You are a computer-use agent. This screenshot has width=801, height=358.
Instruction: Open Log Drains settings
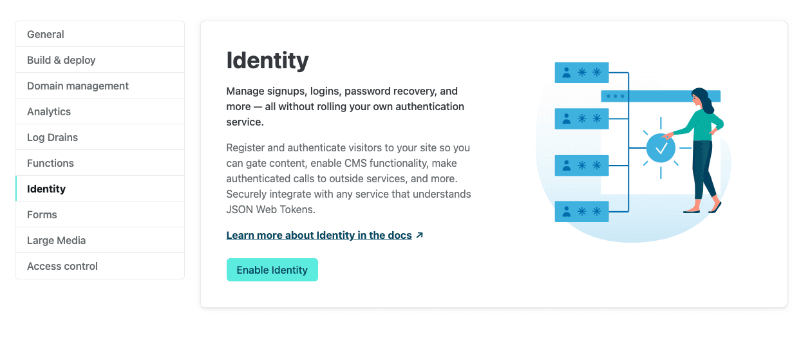(x=100, y=137)
